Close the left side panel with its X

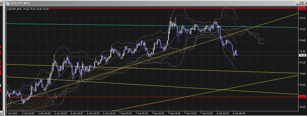pyautogui.click(x=1, y=3)
